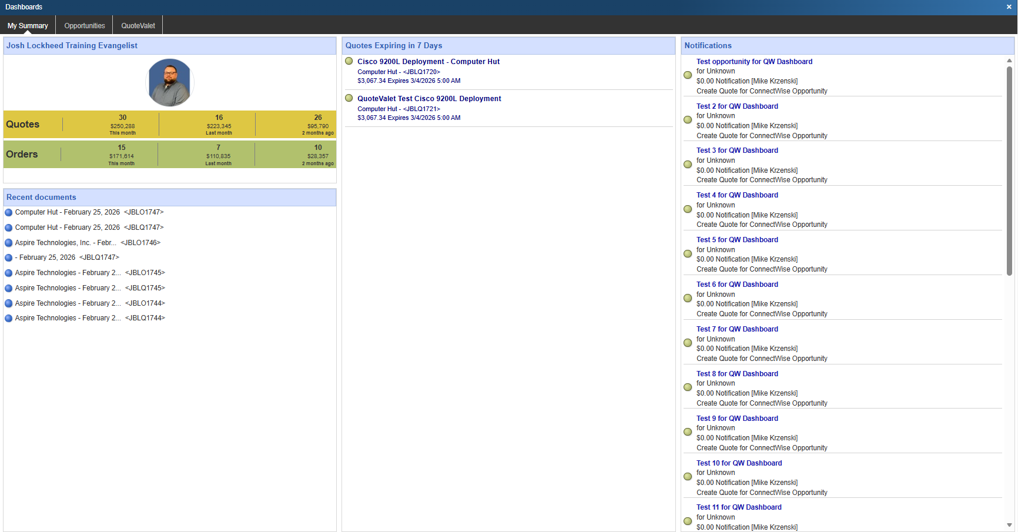Click green status icon for Cisco 9200L Deployment quote
Viewport: 1018px width, 532px height.
coord(349,61)
